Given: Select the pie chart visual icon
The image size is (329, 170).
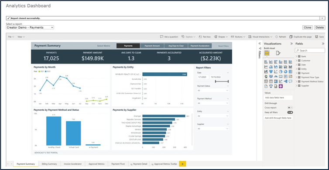Looking at the screenshot, I should (x=281, y=71).
